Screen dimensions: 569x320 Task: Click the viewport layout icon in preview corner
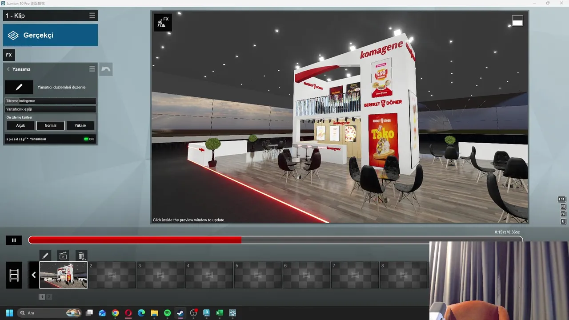point(517,20)
